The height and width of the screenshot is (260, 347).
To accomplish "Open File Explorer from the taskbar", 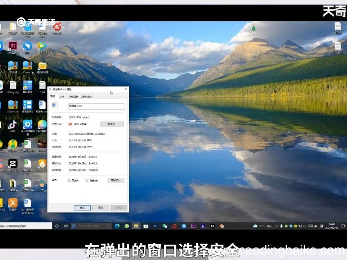I will (136, 226).
